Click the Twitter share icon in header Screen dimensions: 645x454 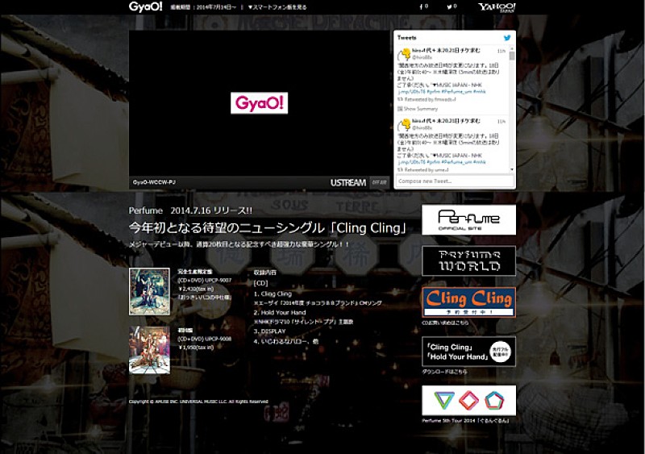tap(451, 7)
